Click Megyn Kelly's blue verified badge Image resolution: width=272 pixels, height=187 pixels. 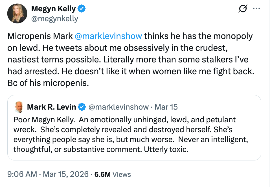82,9
